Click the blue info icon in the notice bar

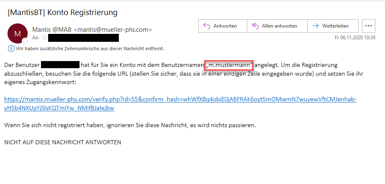(11, 49)
